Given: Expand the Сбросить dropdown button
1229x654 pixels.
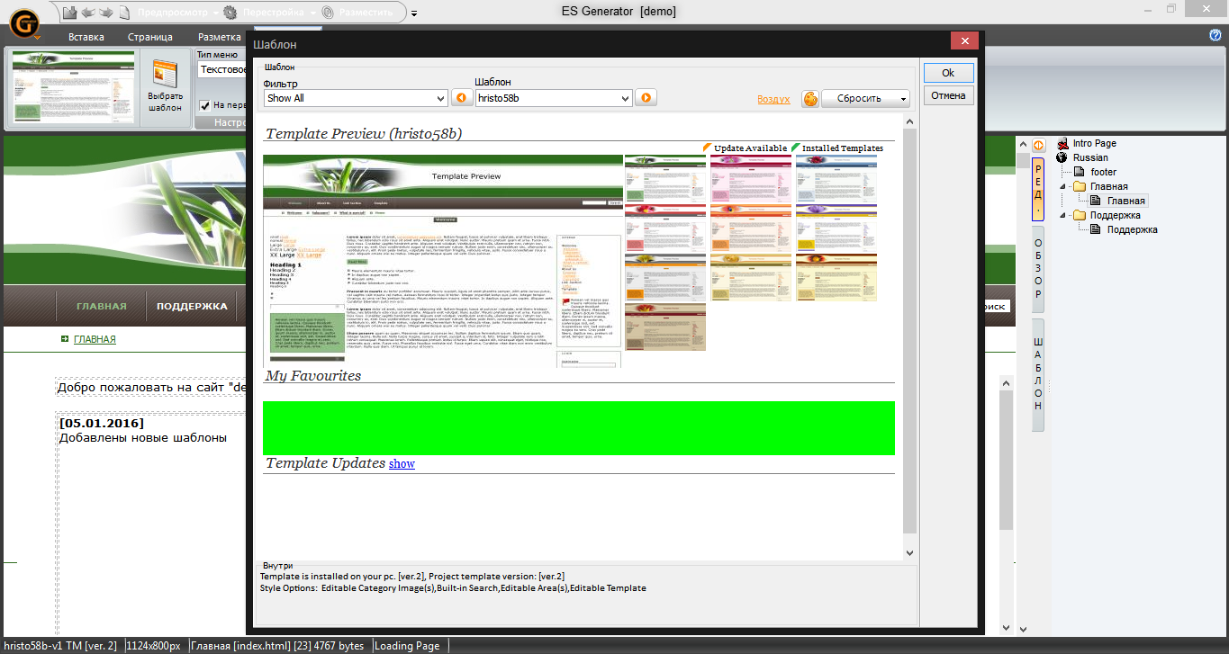Looking at the screenshot, I should point(903,99).
